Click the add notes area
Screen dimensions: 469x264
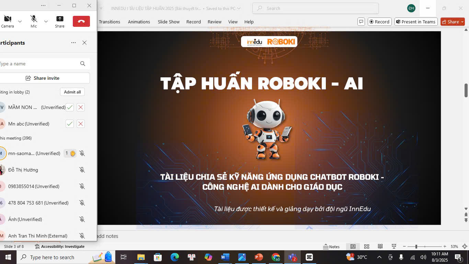(107, 236)
